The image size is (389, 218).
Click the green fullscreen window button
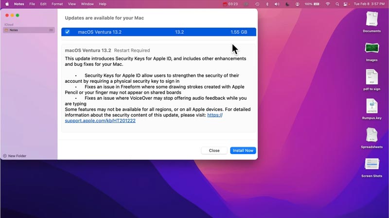coord(18,16)
